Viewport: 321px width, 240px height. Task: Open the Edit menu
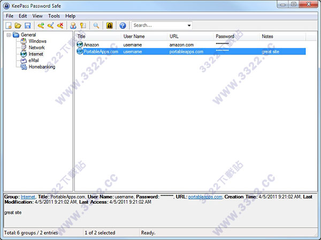(x=22, y=16)
